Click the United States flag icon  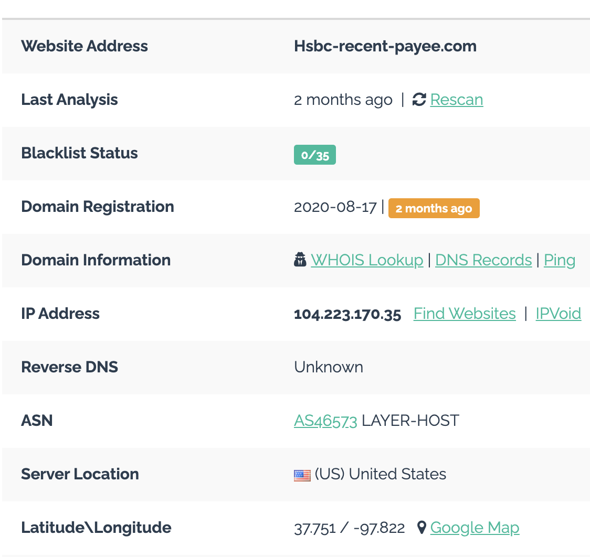point(302,475)
